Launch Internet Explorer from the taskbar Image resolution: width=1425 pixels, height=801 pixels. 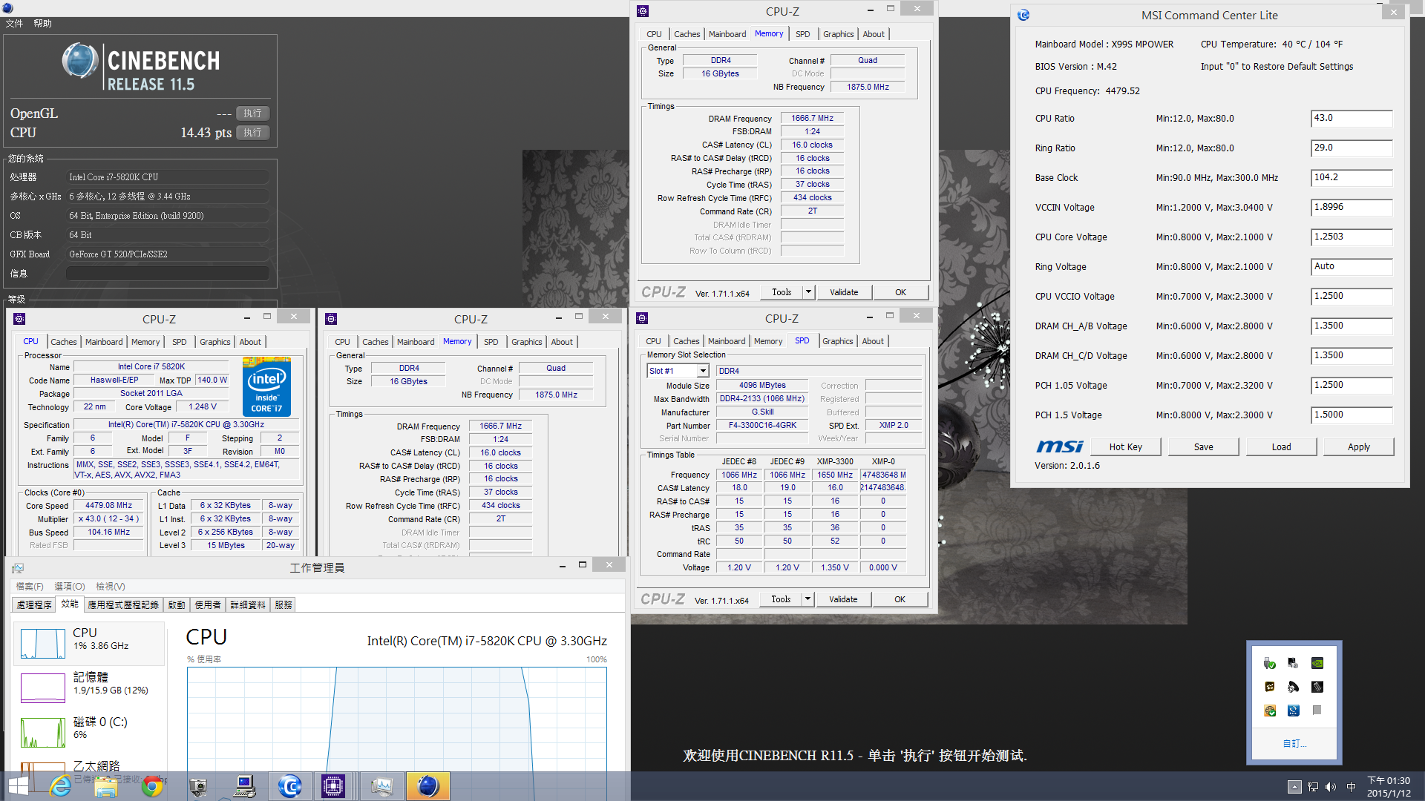[x=60, y=786]
